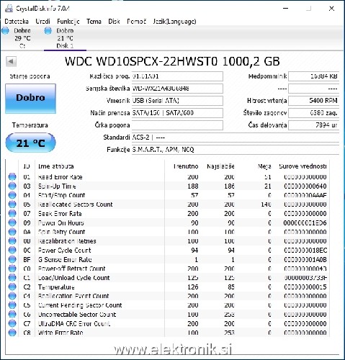Click the ID column header
The width and height of the screenshot is (345, 360).
27,166
